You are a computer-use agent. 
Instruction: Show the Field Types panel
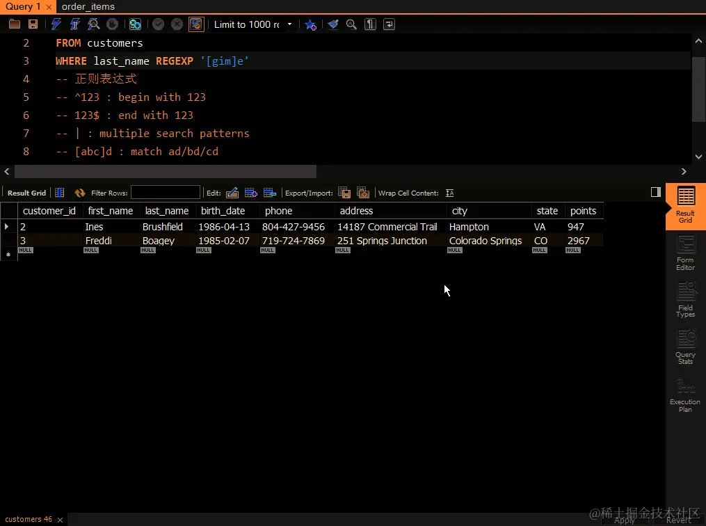click(685, 300)
